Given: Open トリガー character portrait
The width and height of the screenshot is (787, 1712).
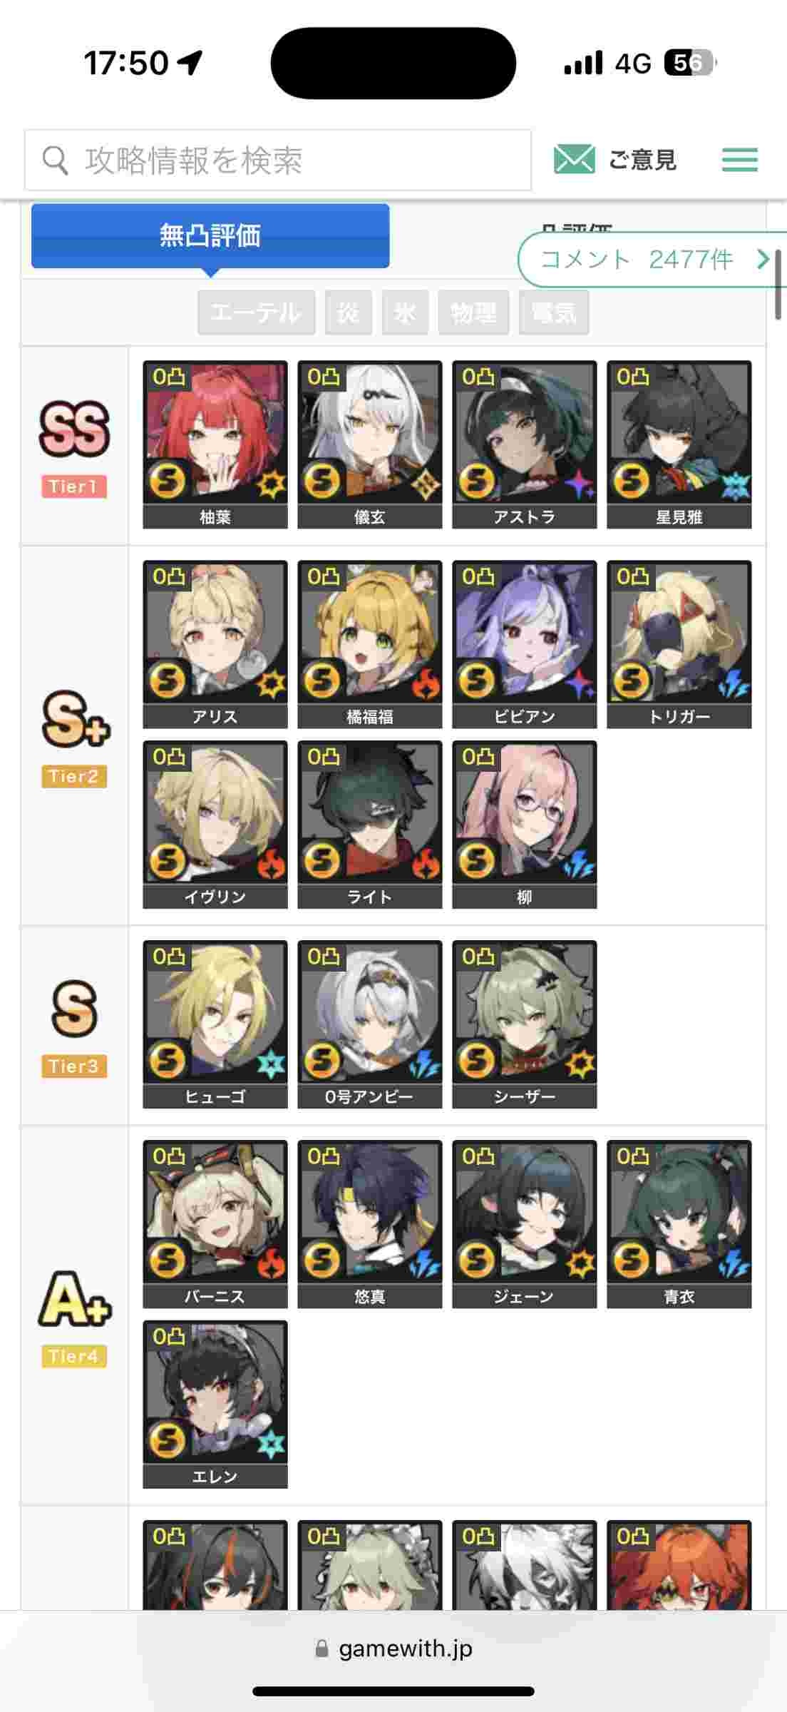Looking at the screenshot, I should pyautogui.click(x=679, y=644).
